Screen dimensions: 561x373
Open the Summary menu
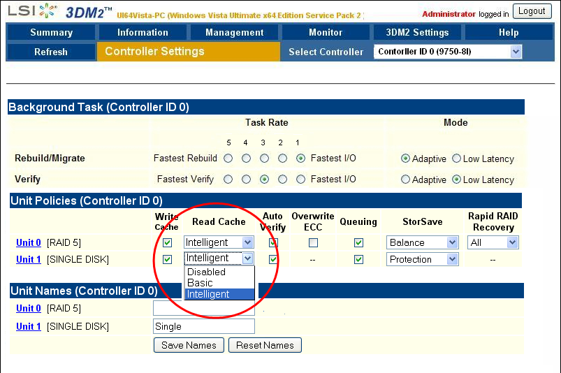(51, 32)
